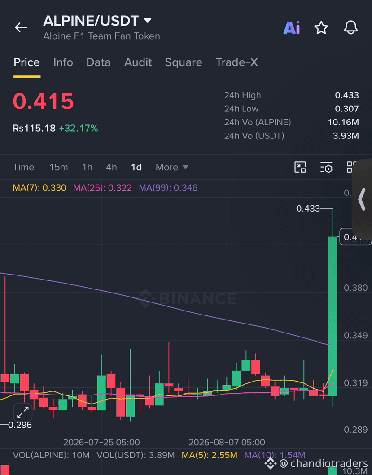This screenshot has width=372, height=475.
Task: Expand the More intervals dropdown
Action: [x=172, y=167]
